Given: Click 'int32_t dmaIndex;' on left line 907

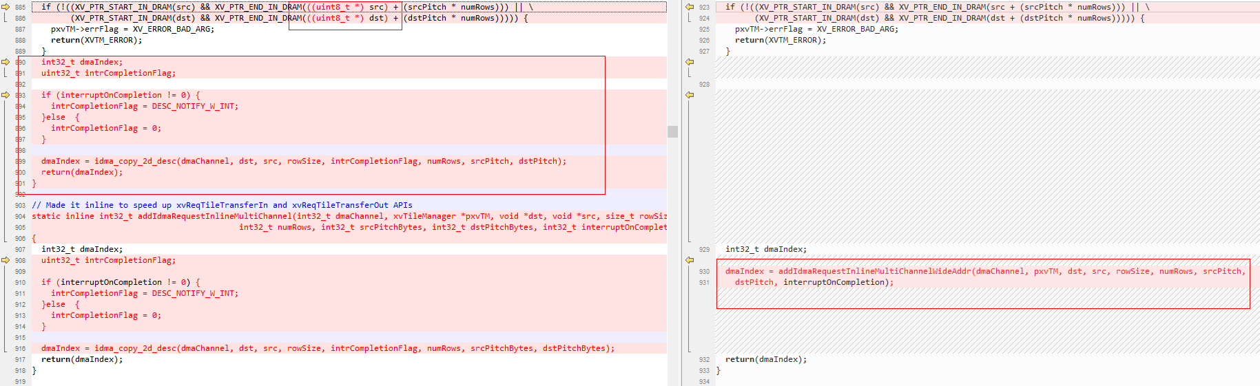Looking at the screenshot, I should 82,249.
